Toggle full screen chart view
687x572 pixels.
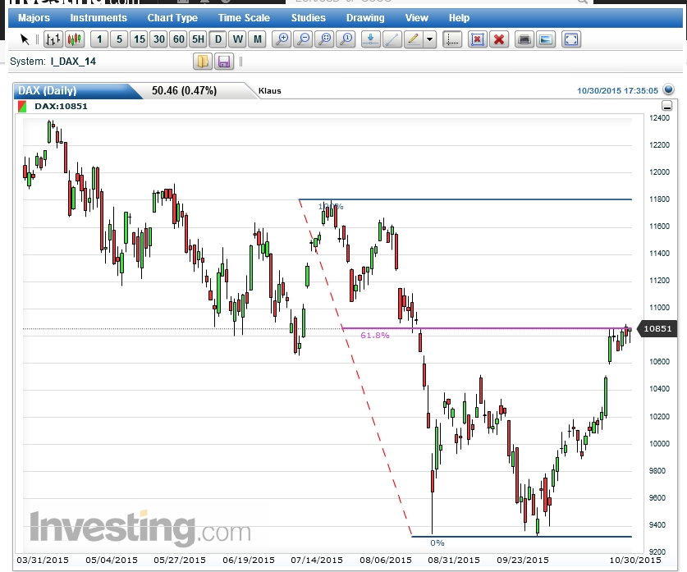(571, 39)
